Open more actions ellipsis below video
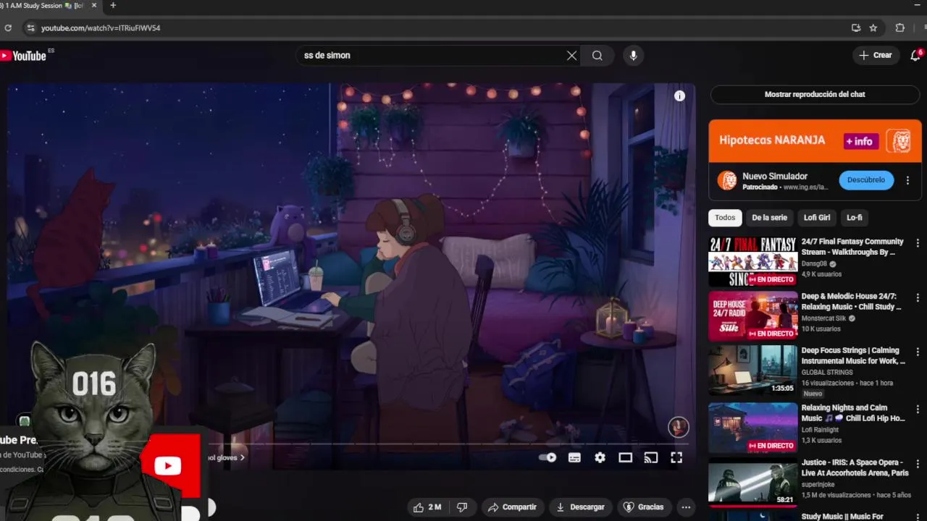Viewport: 927px width, 521px height. [685, 507]
